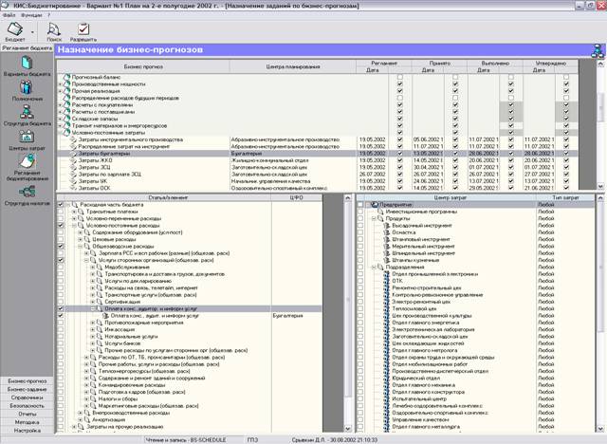Select the Затраты ЖКО row
This screenshot has width=607, height=444.
[x=318, y=160]
